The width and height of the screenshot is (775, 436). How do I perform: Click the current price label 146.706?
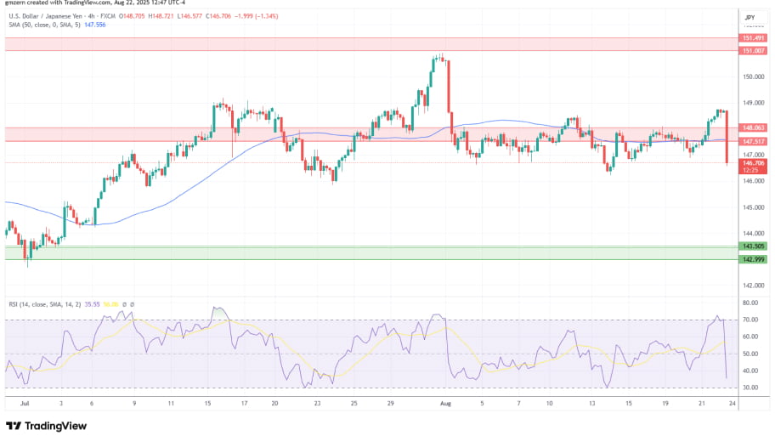coord(753,162)
